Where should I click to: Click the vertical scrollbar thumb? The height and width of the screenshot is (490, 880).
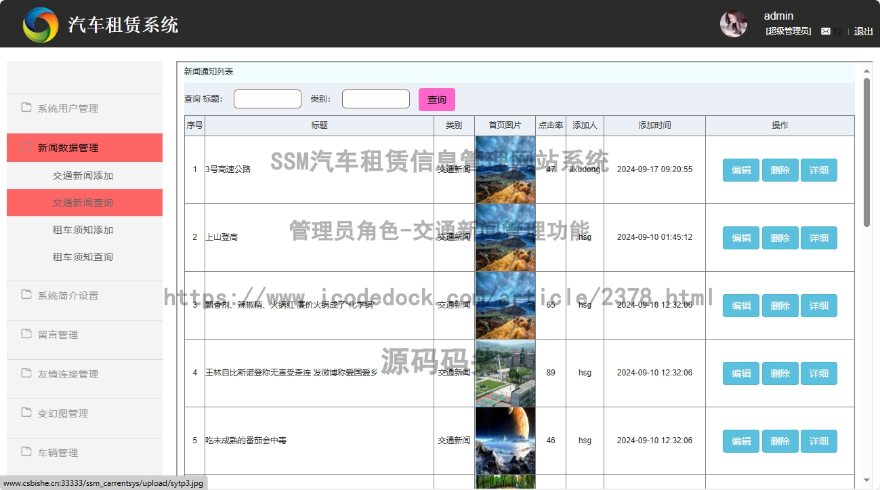point(866,152)
